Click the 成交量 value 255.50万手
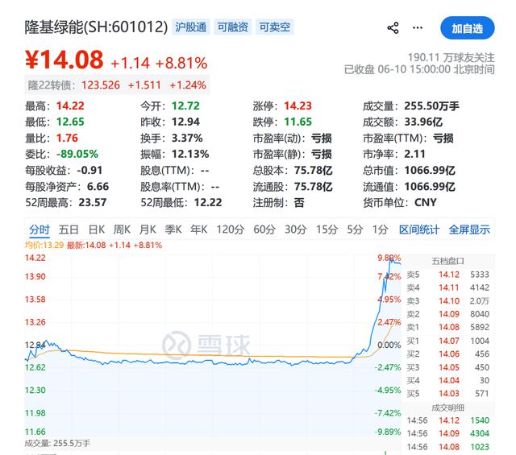Screen dimensions: 516x455 431,105
